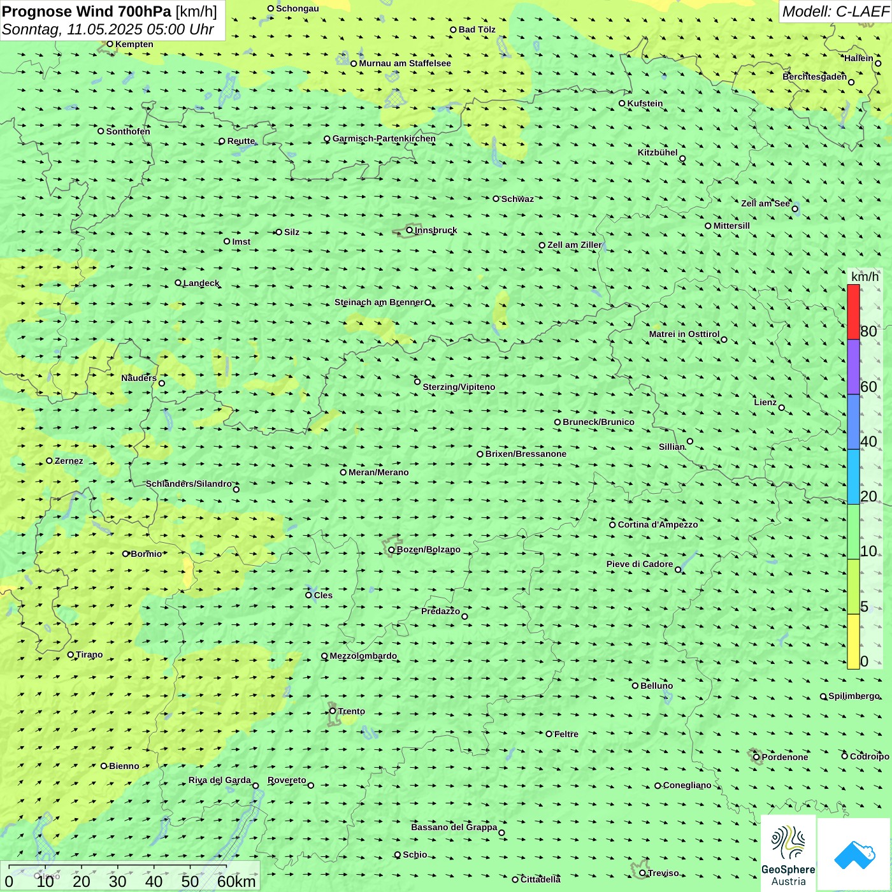The width and height of the screenshot is (892, 892).
Task: Click the 'Spilimbergo' label
Action: pyautogui.click(x=854, y=696)
